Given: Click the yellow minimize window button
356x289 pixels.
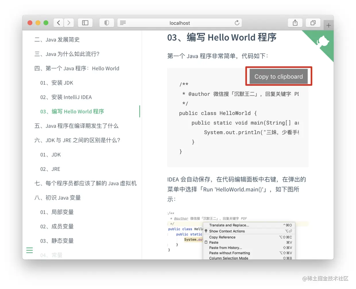Looking at the screenshot, I should pos(38,23).
